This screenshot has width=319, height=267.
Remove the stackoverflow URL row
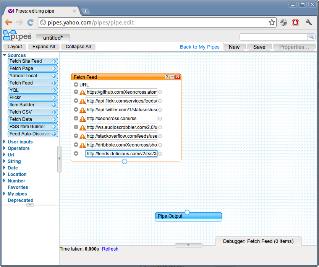76,136
